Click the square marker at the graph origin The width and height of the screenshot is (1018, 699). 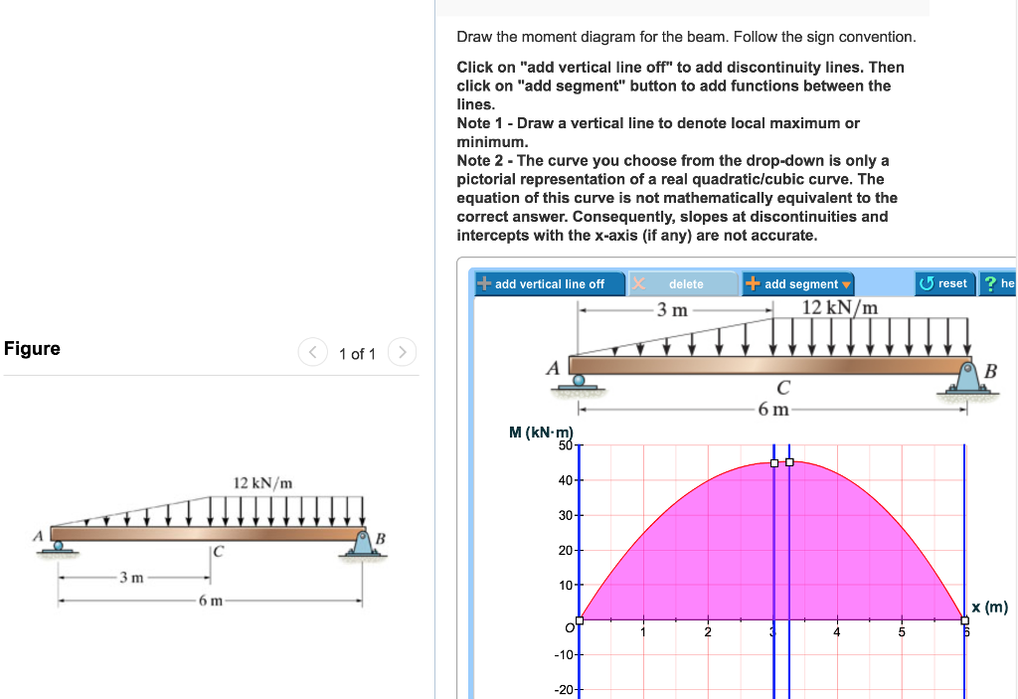pos(578,620)
